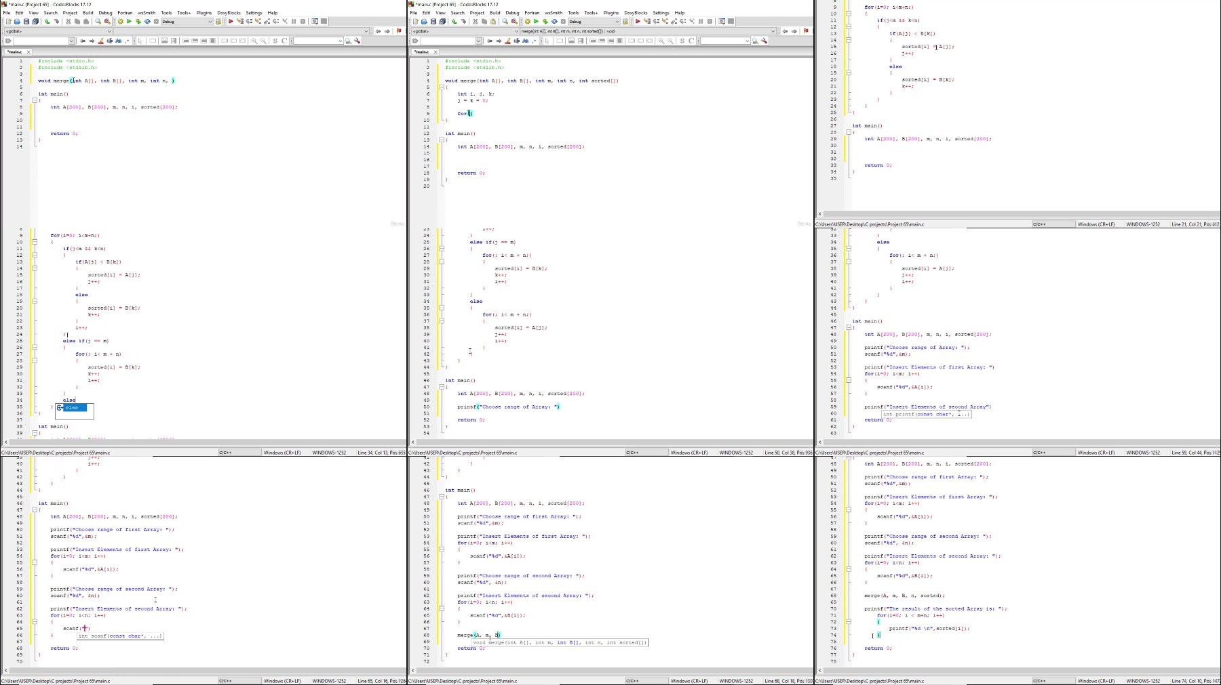Click Cut scissors icon in left window
The height and width of the screenshot is (685, 1221).
click(69, 21)
